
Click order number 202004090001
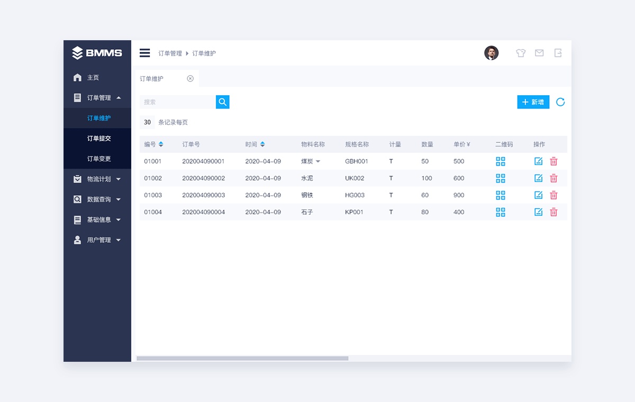(x=204, y=161)
